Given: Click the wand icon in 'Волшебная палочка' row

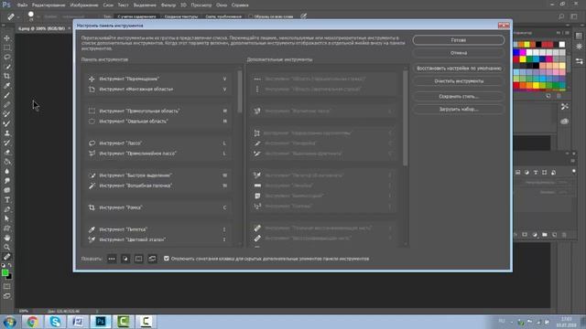Looking at the screenshot, I should [92, 186].
